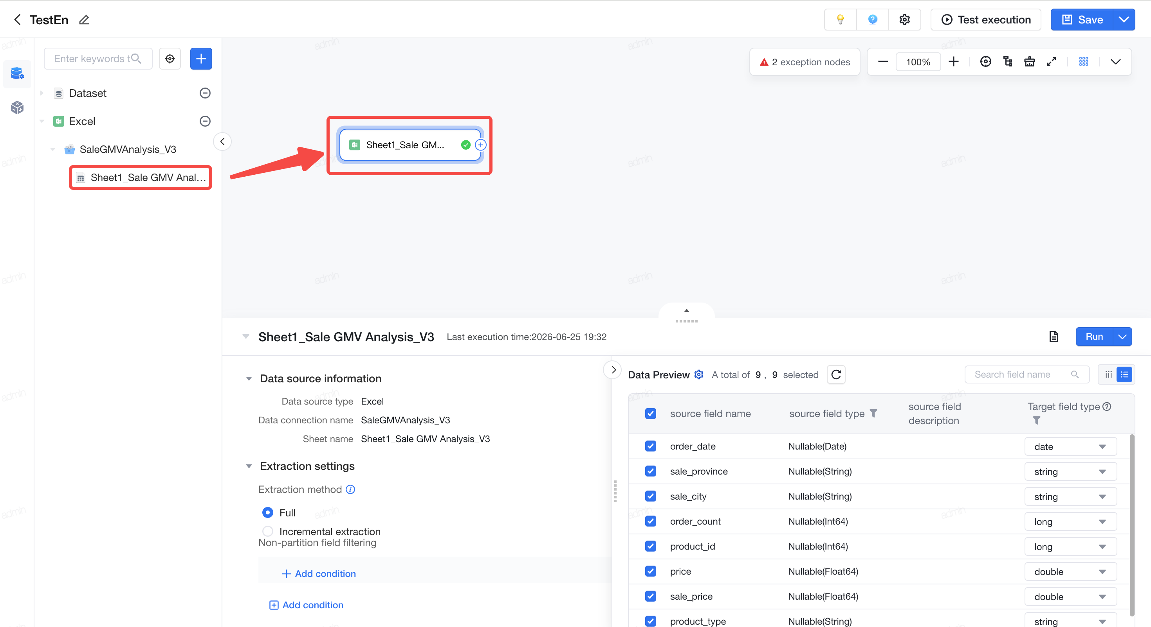Click the lightbulb tips icon
1151x627 pixels.
click(840, 20)
